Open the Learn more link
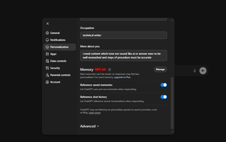This screenshot has width=226, height=142. [x=95, y=112]
